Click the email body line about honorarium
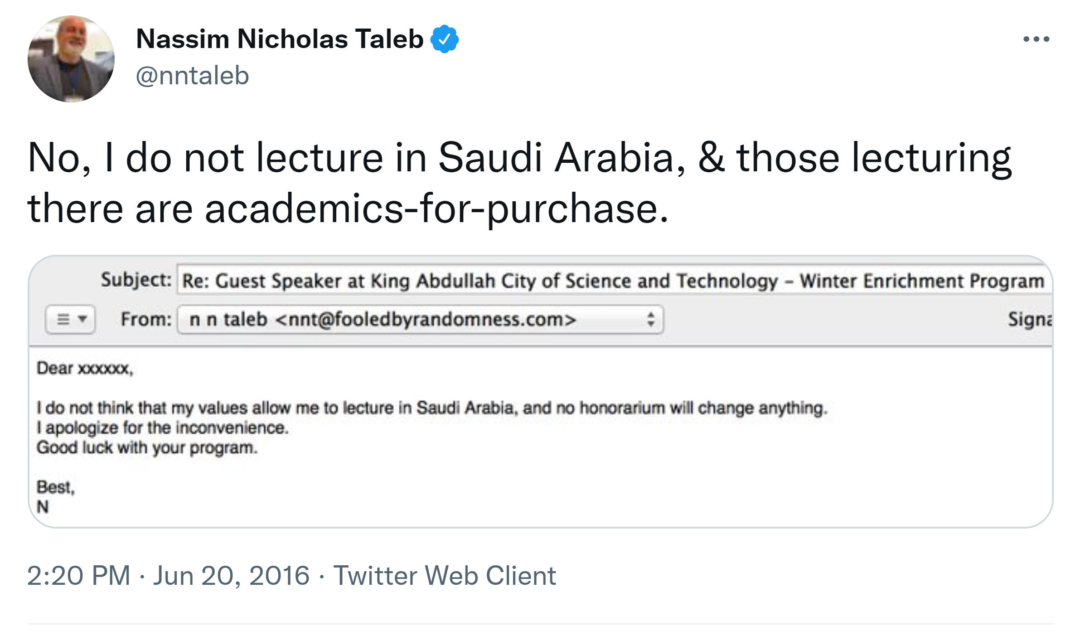Screen dimensions: 1075x641 [x=432, y=408]
